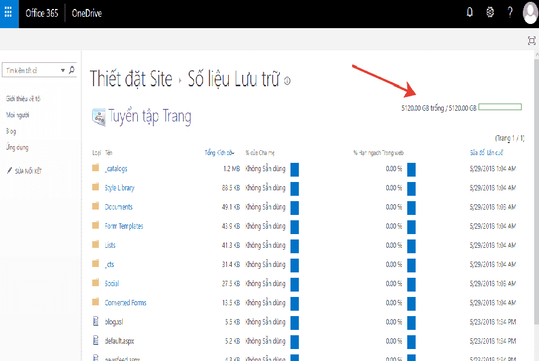This screenshot has height=361, width=539.
Task: Click in the Tìm kiếm search field
Action: point(30,71)
